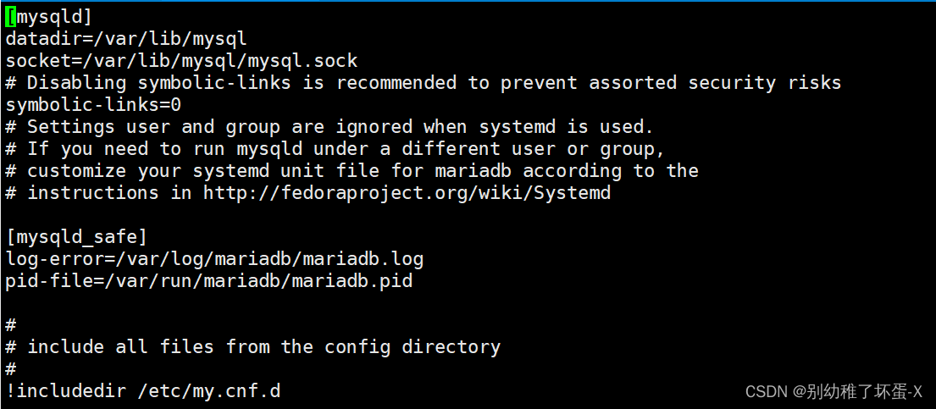Click the 'include all files' comment
The image size is (936, 409).
pos(253,347)
